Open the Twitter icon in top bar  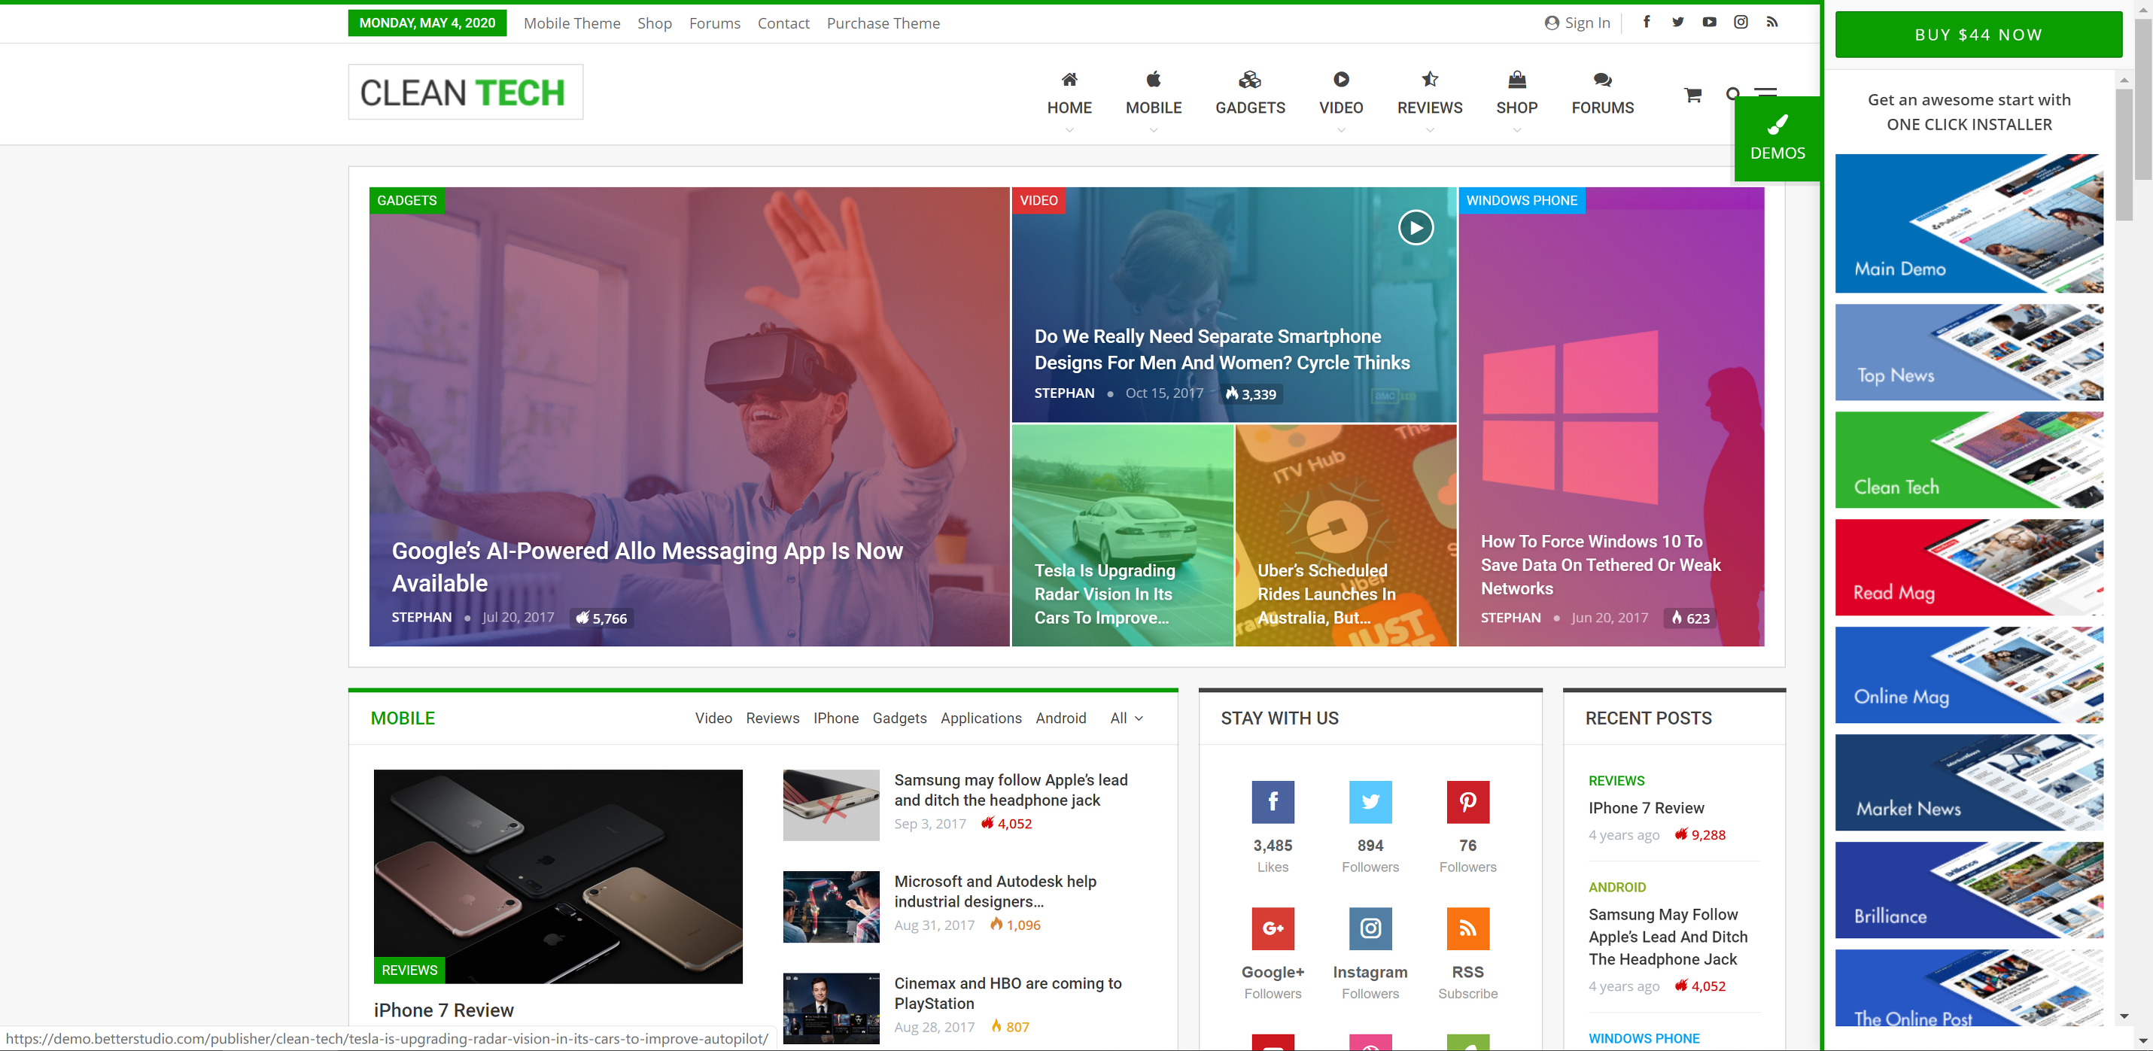pyautogui.click(x=1677, y=23)
